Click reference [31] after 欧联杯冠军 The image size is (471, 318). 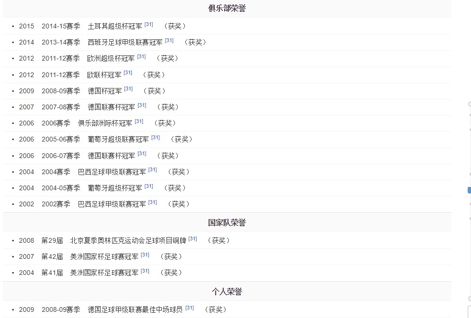(x=128, y=72)
